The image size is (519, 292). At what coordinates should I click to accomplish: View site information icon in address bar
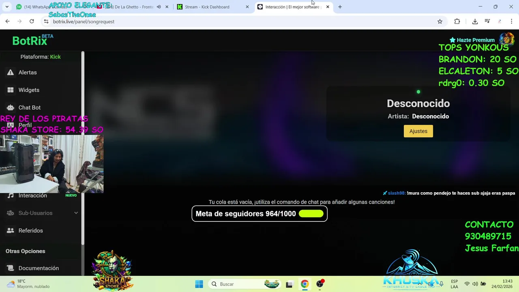click(x=46, y=21)
